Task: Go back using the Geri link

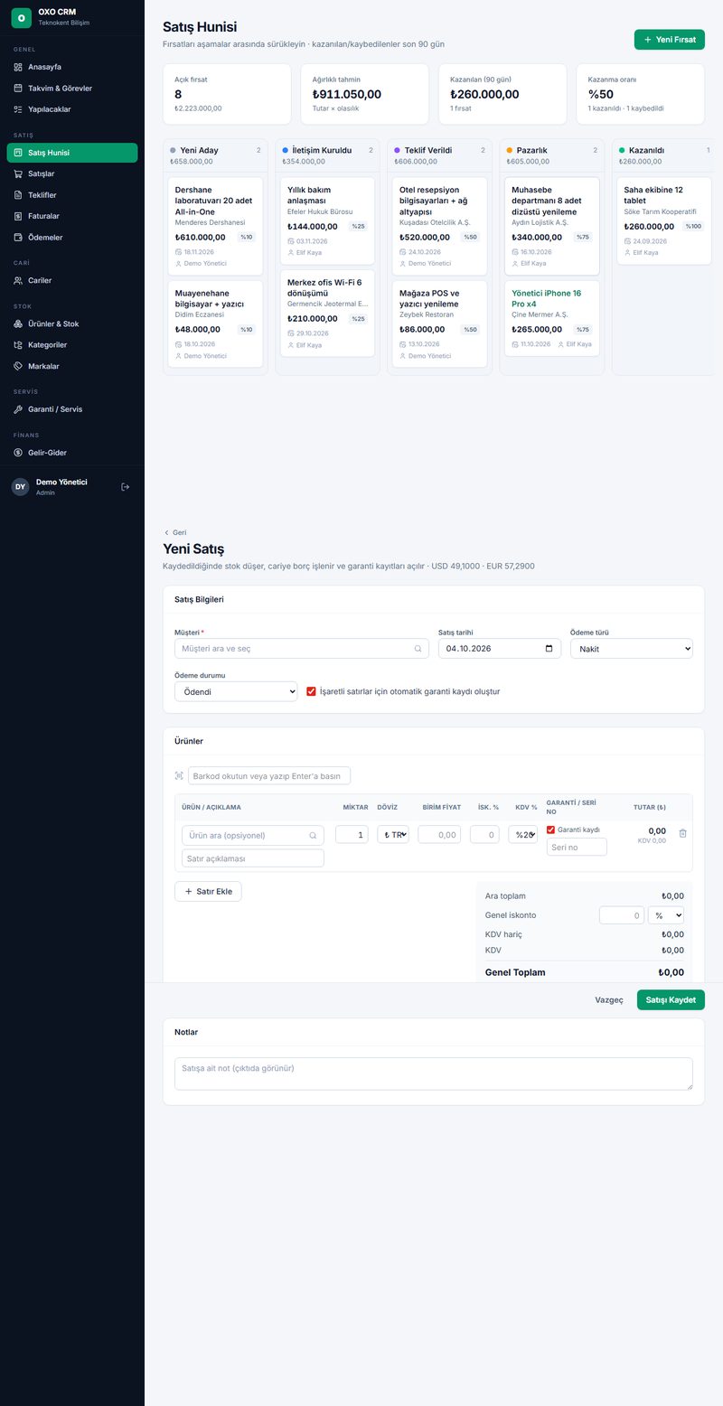Action: tap(174, 532)
